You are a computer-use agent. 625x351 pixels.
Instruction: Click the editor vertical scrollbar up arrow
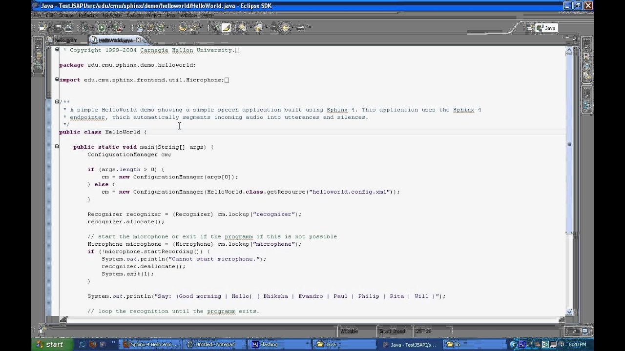point(569,50)
